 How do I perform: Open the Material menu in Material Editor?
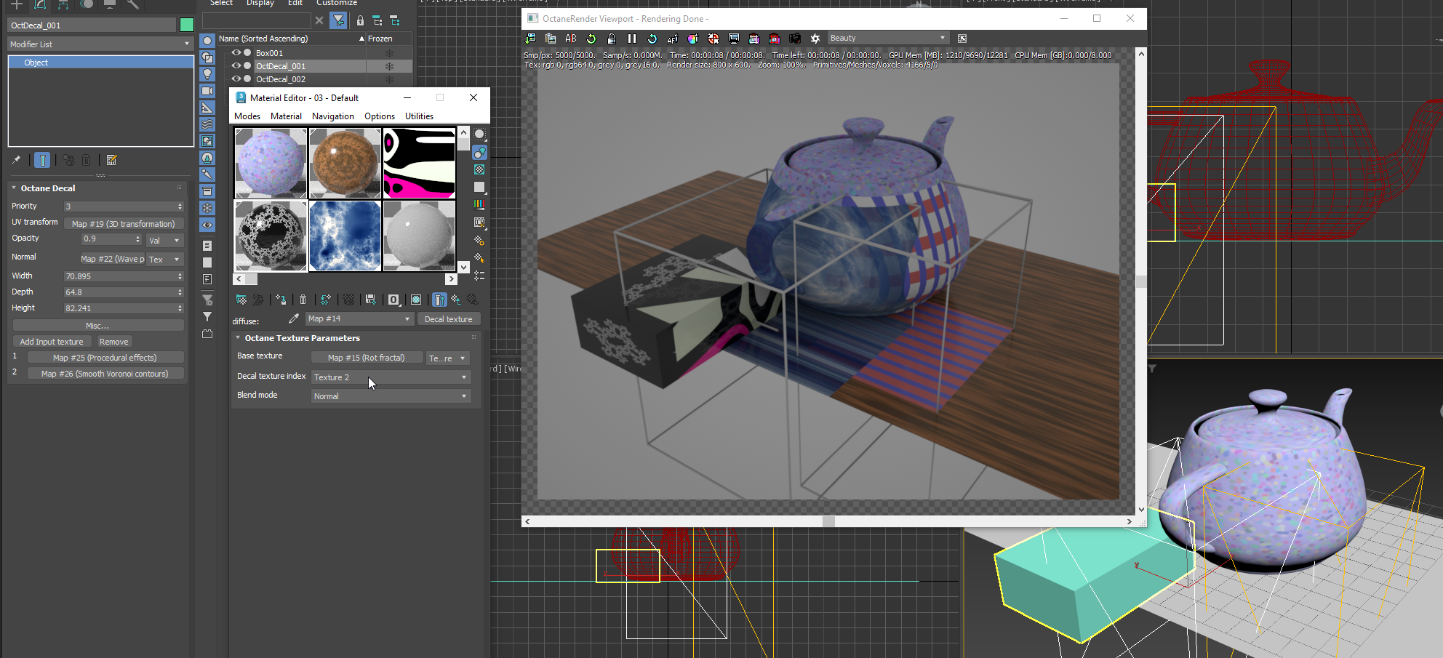tap(286, 116)
